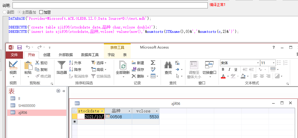This screenshot has width=298, height=138.
Task: Align text left in text format group
Action: coord(256,76)
